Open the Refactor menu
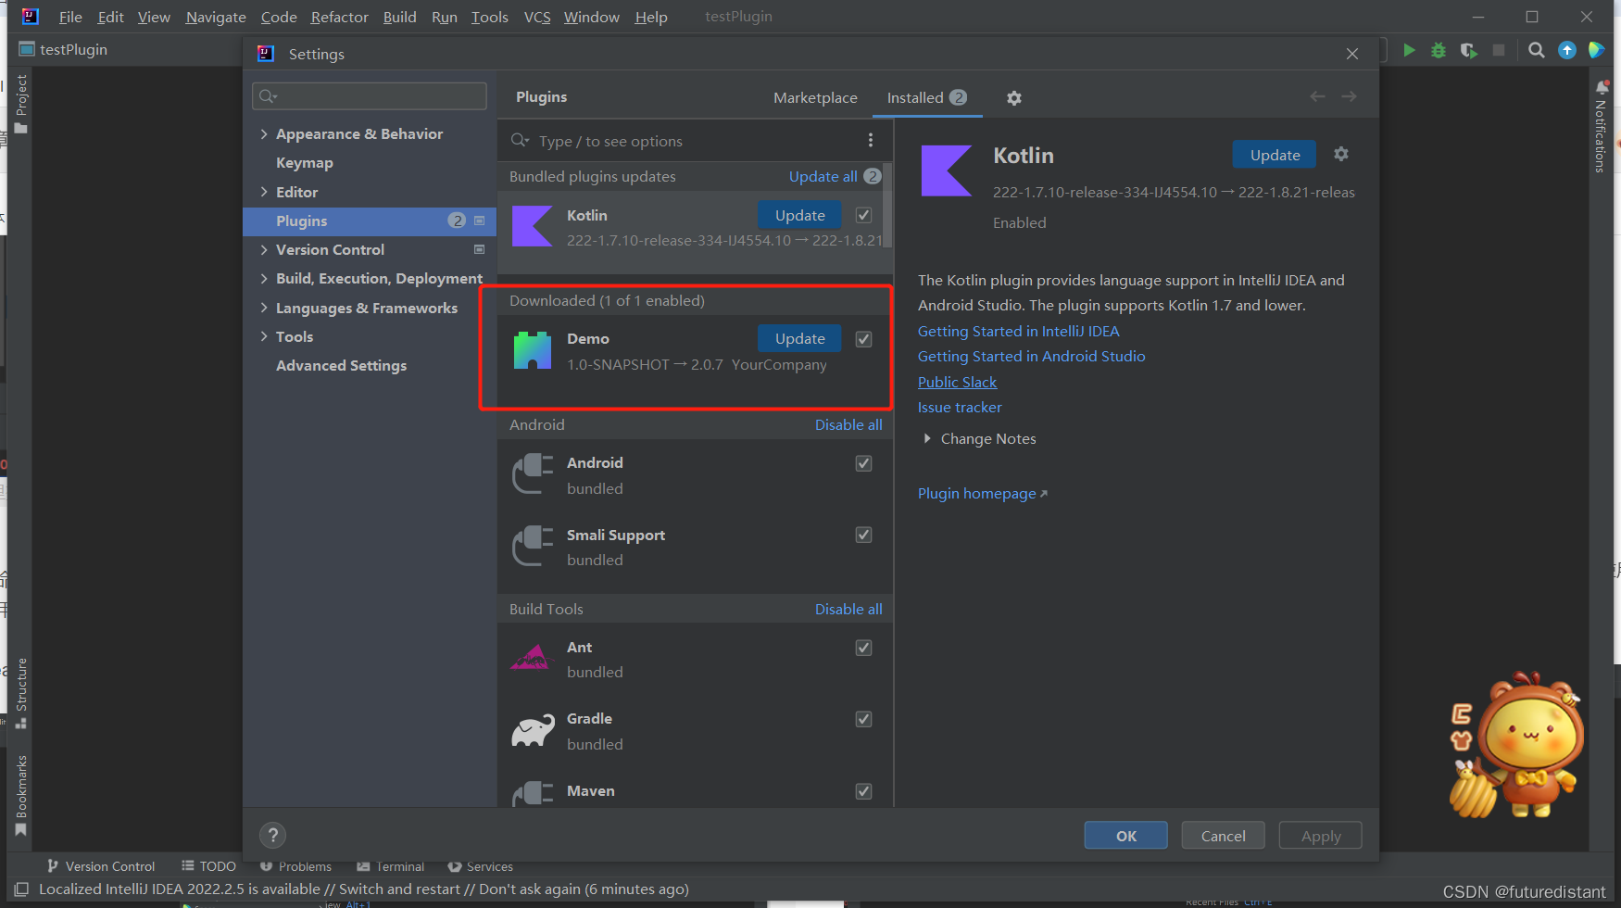This screenshot has height=908, width=1621. tap(339, 17)
